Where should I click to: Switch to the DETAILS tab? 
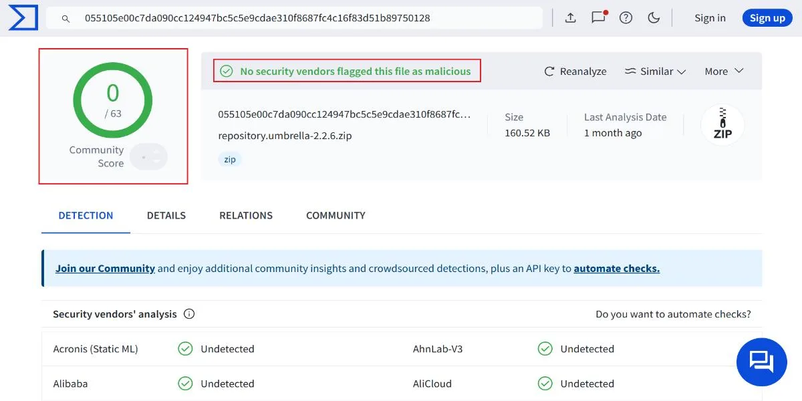[x=166, y=215]
